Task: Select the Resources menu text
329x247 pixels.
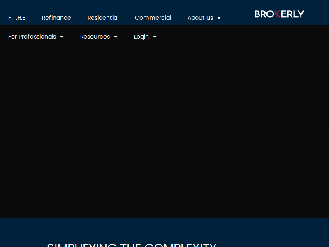Action: pyautogui.click(x=95, y=37)
